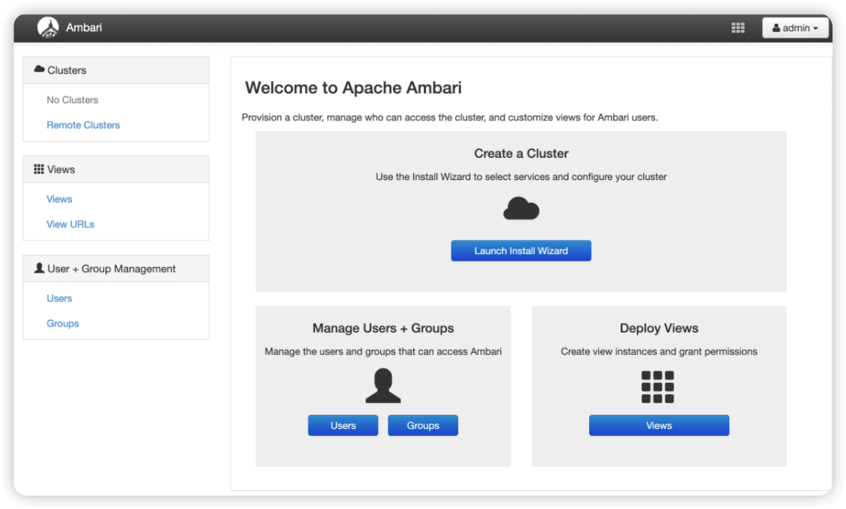Screen dimensions: 846x509
Task: Click the blue Users button
Action: click(343, 425)
